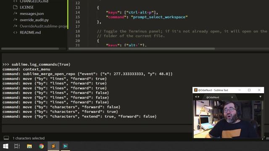Launch File Explorer from the taskbar

[x=29, y=146]
